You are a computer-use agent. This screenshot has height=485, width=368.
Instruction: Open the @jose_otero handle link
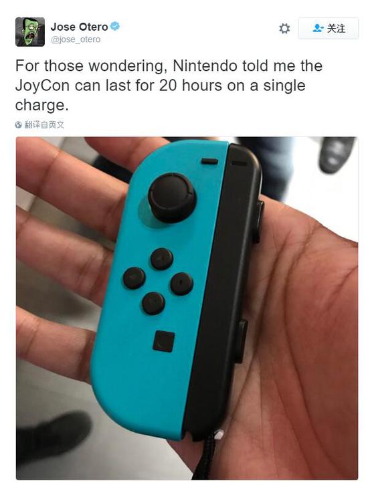76,39
